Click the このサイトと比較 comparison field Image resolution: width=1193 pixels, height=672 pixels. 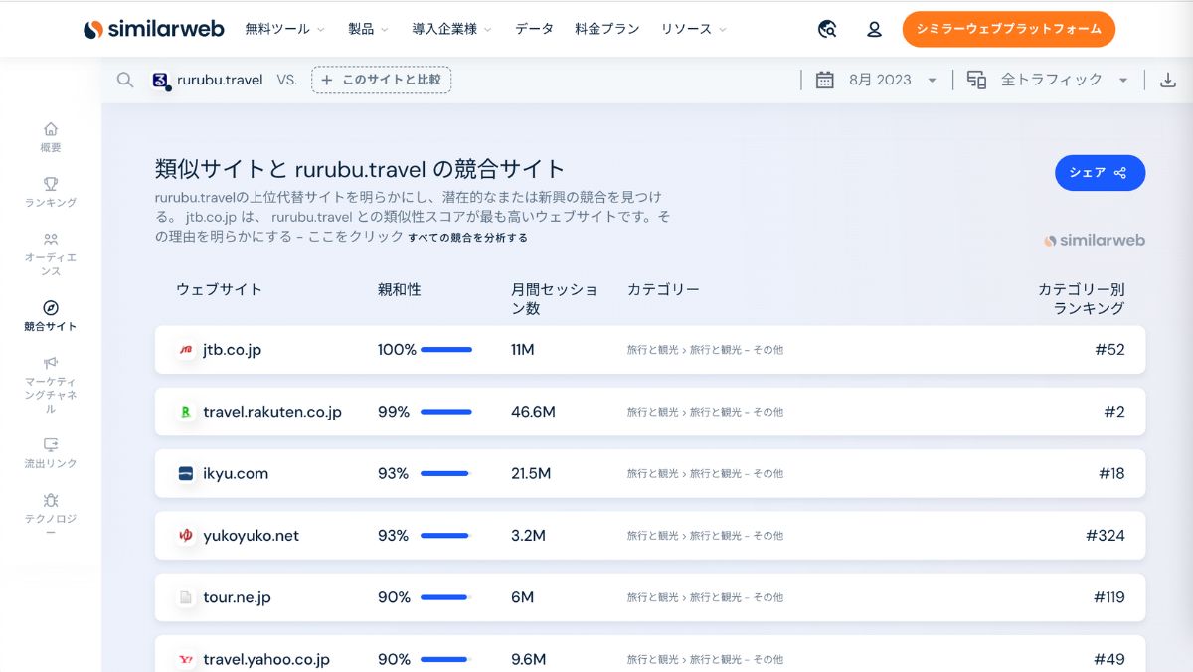tap(382, 79)
